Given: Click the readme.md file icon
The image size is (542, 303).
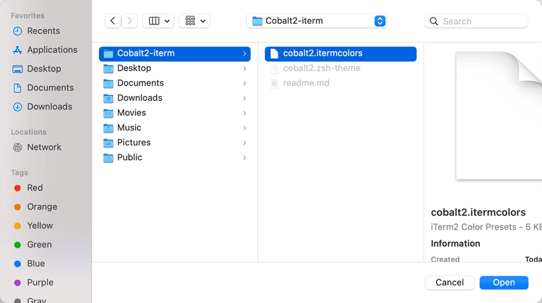Looking at the screenshot, I should (274, 83).
